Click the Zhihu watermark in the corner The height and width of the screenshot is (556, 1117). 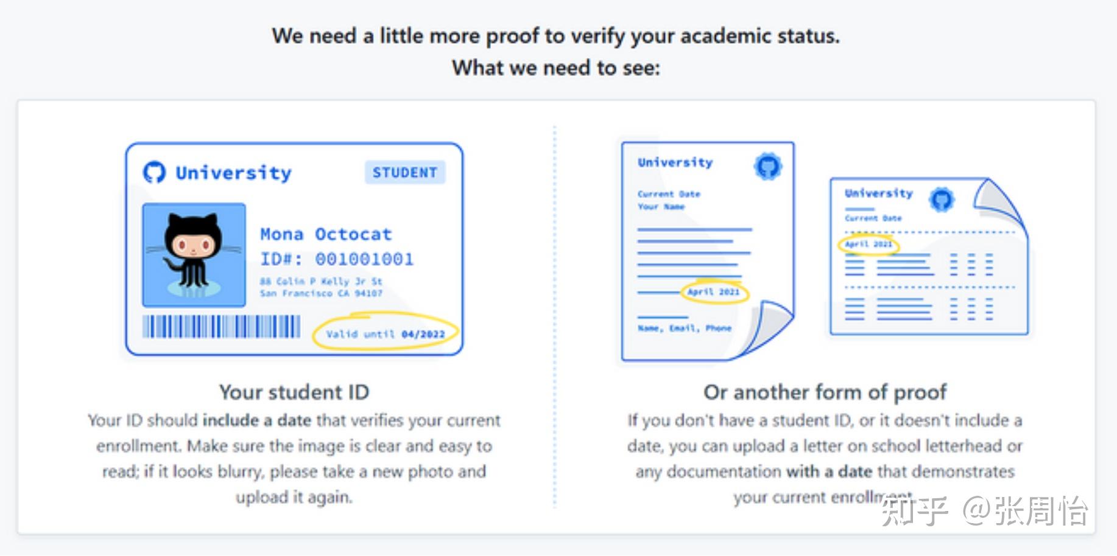(x=984, y=511)
